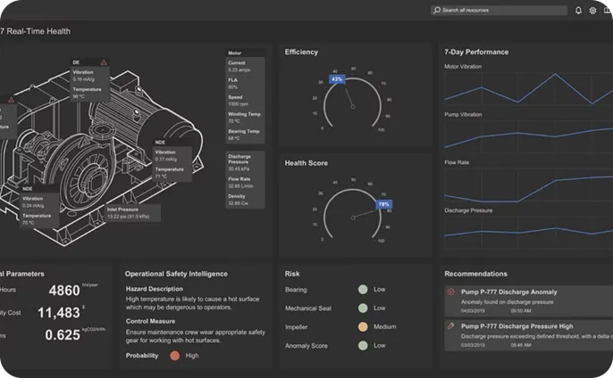Click the Impeller risk row label

tap(297, 327)
